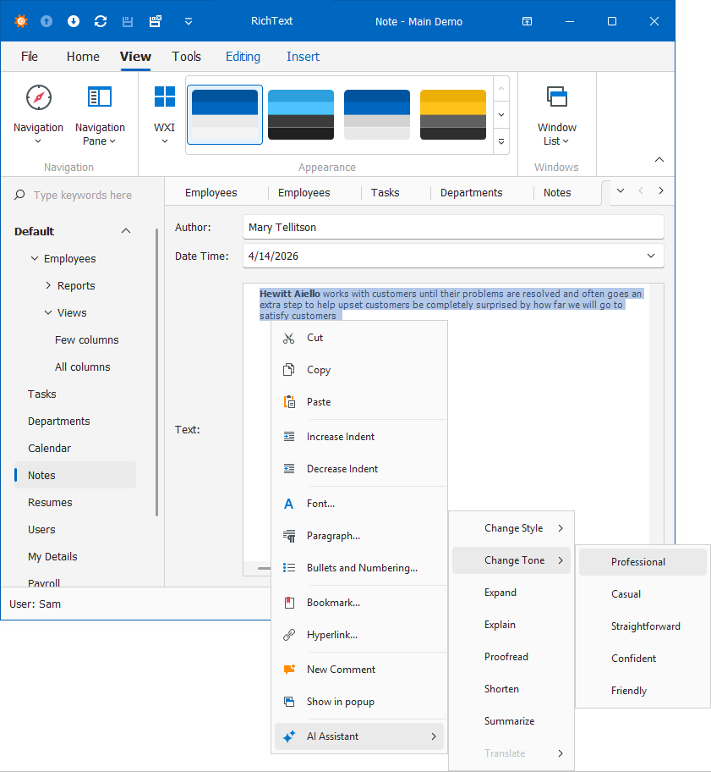Switch to the Editing ribbon tab
Viewport: 711px width, 772px height.
click(243, 57)
